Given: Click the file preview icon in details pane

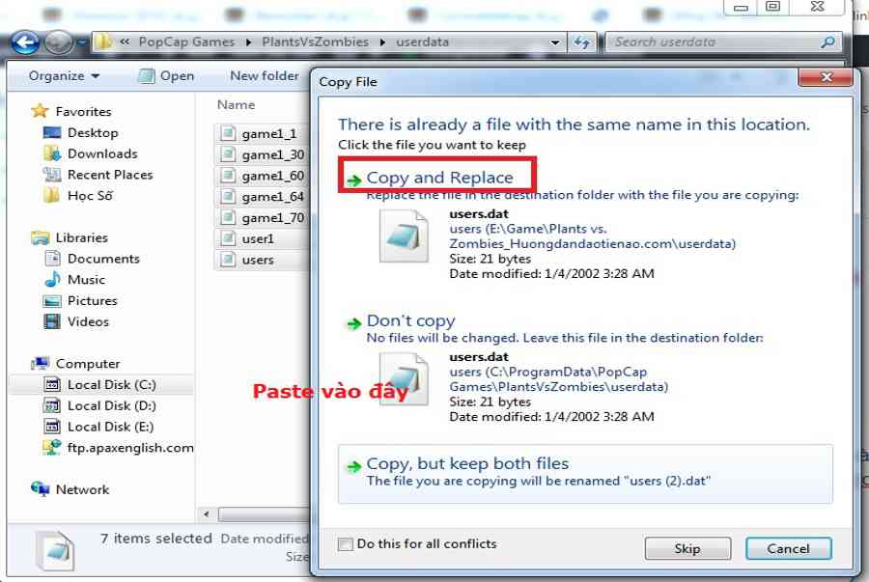Looking at the screenshot, I should click(x=56, y=550).
